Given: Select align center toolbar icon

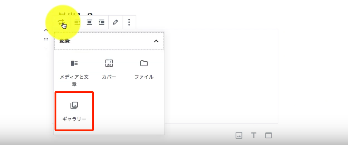Looking at the screenshot, I should coord(89,22).
